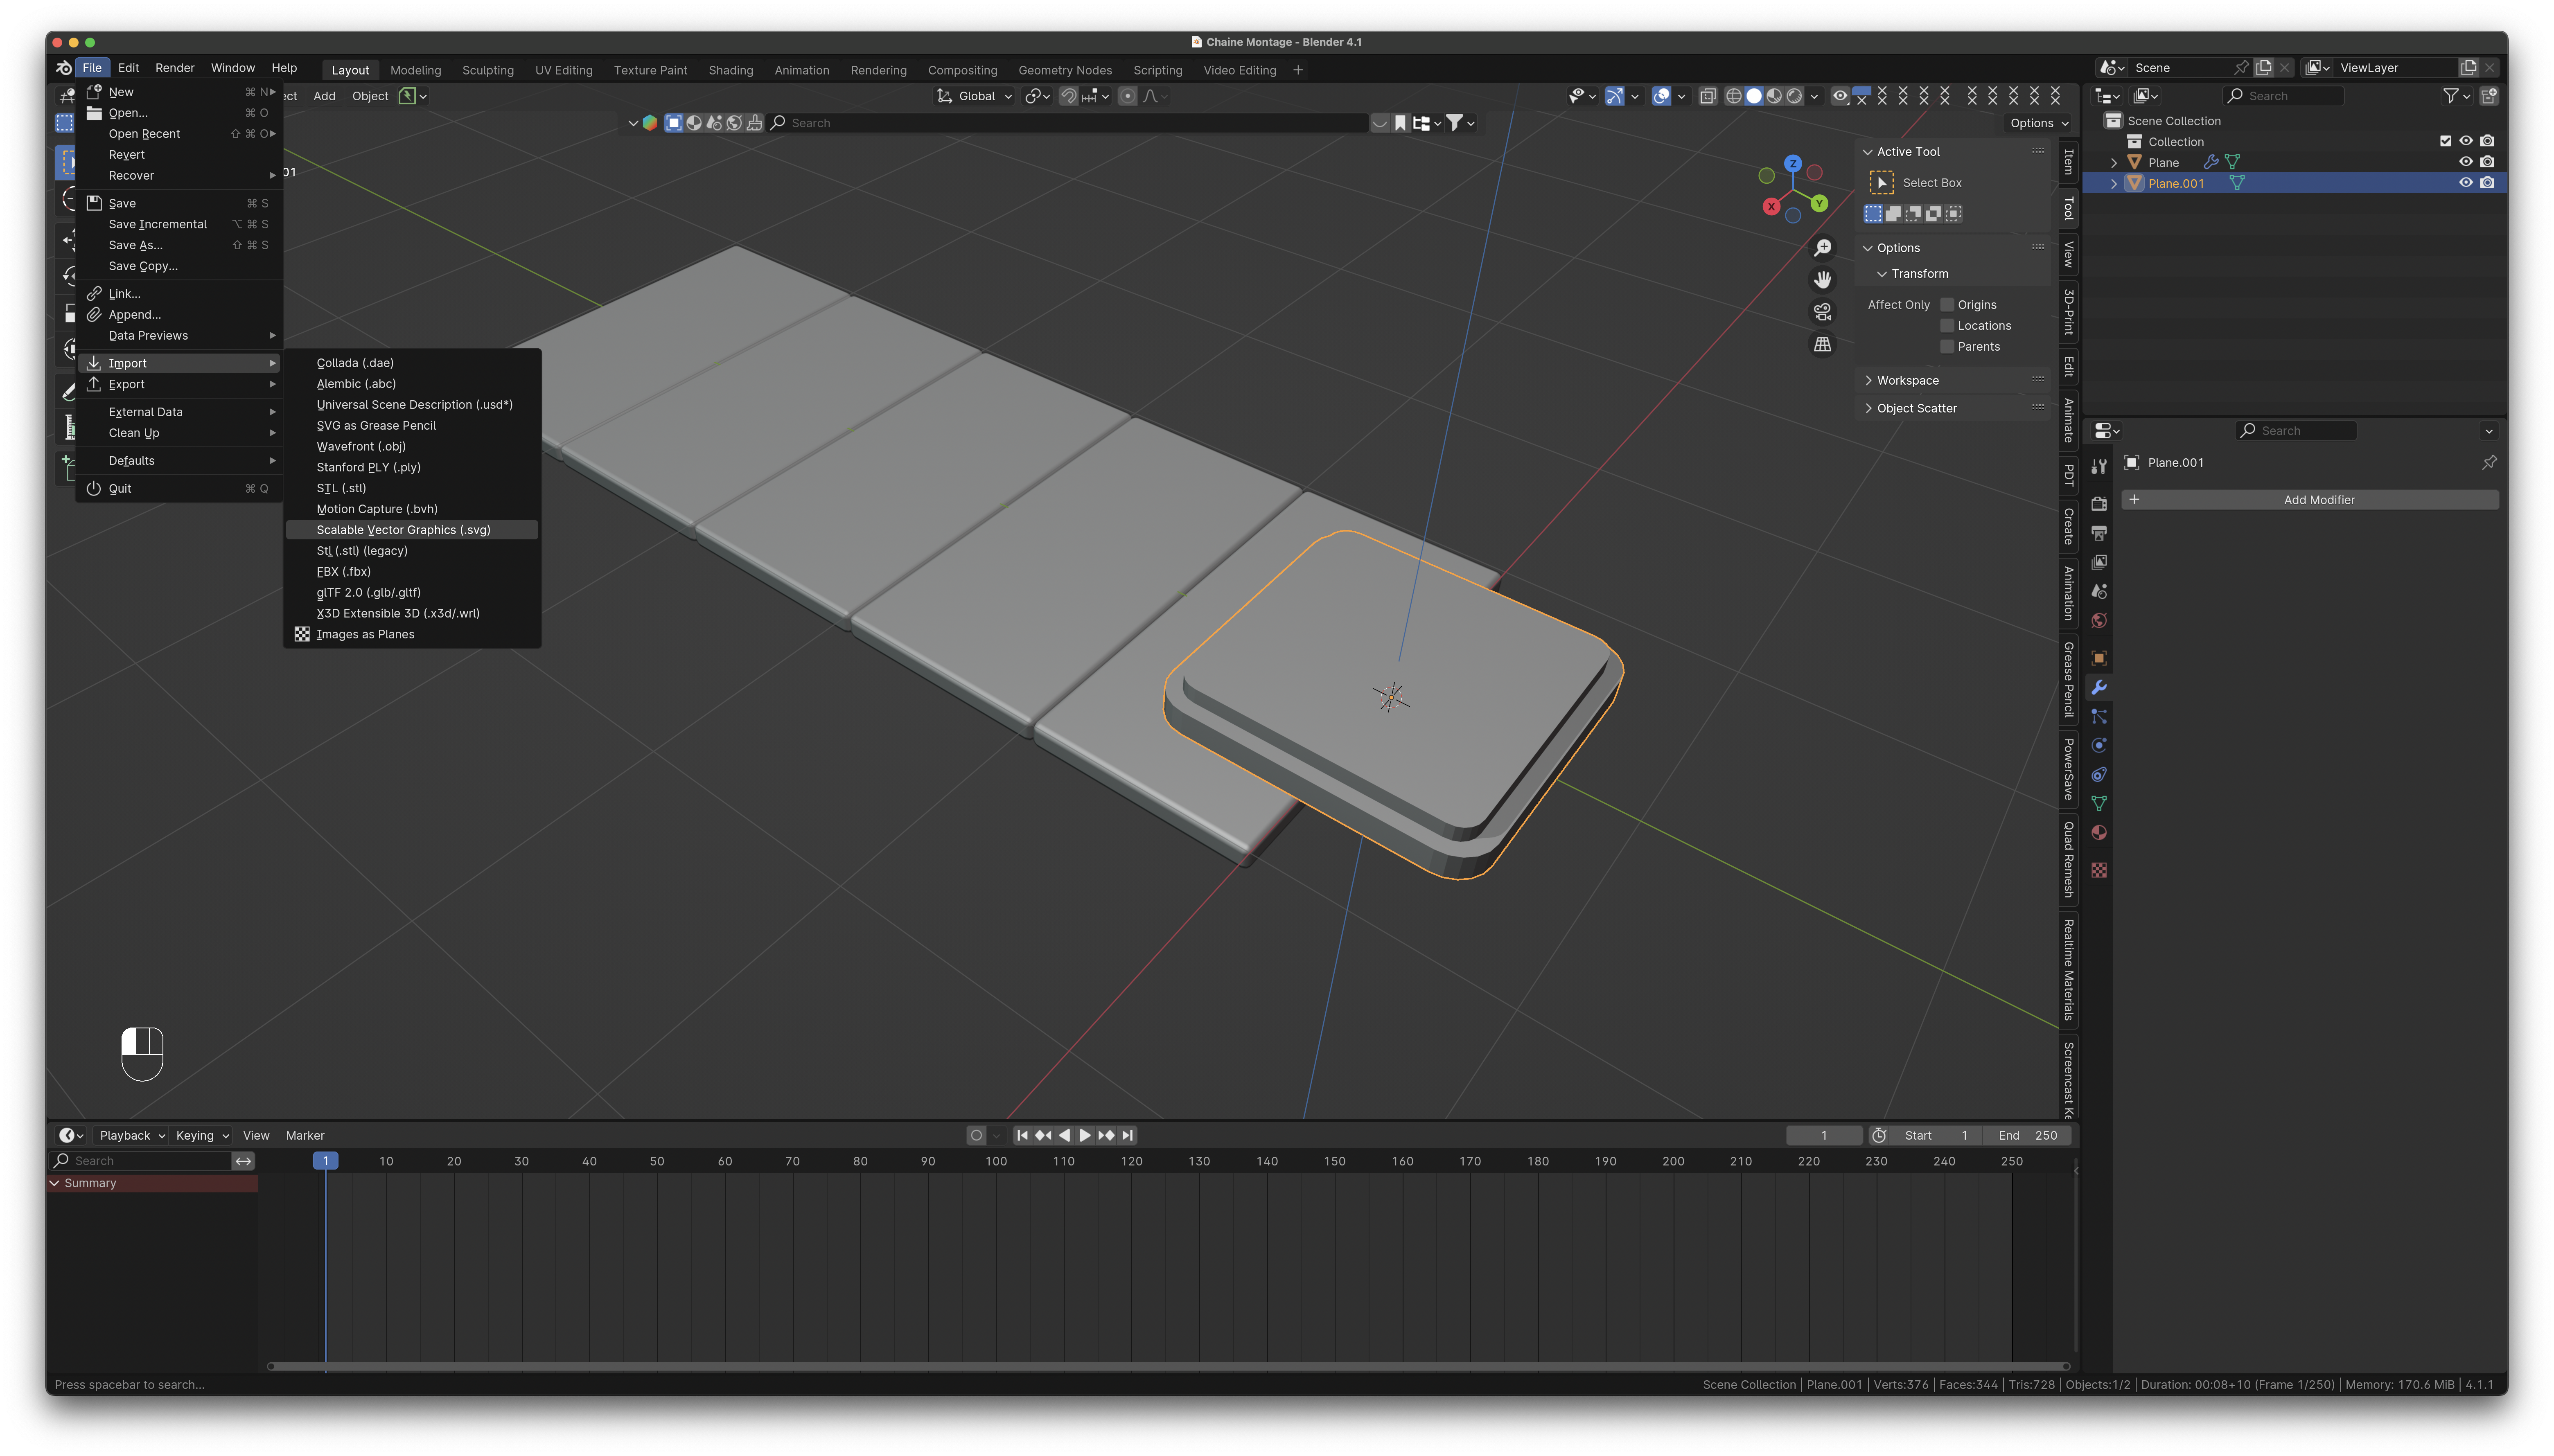
Task: Open the Global transform orientation dropdown
Action: [975, 96]
